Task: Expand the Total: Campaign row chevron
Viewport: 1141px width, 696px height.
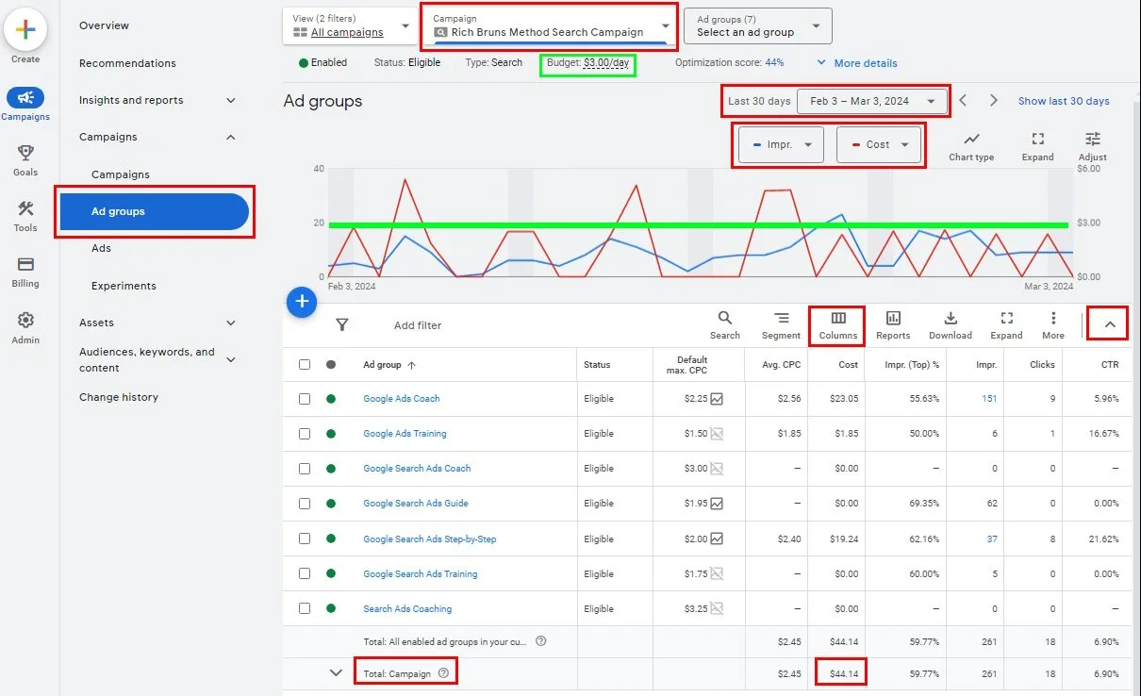Action: [335, 672]
